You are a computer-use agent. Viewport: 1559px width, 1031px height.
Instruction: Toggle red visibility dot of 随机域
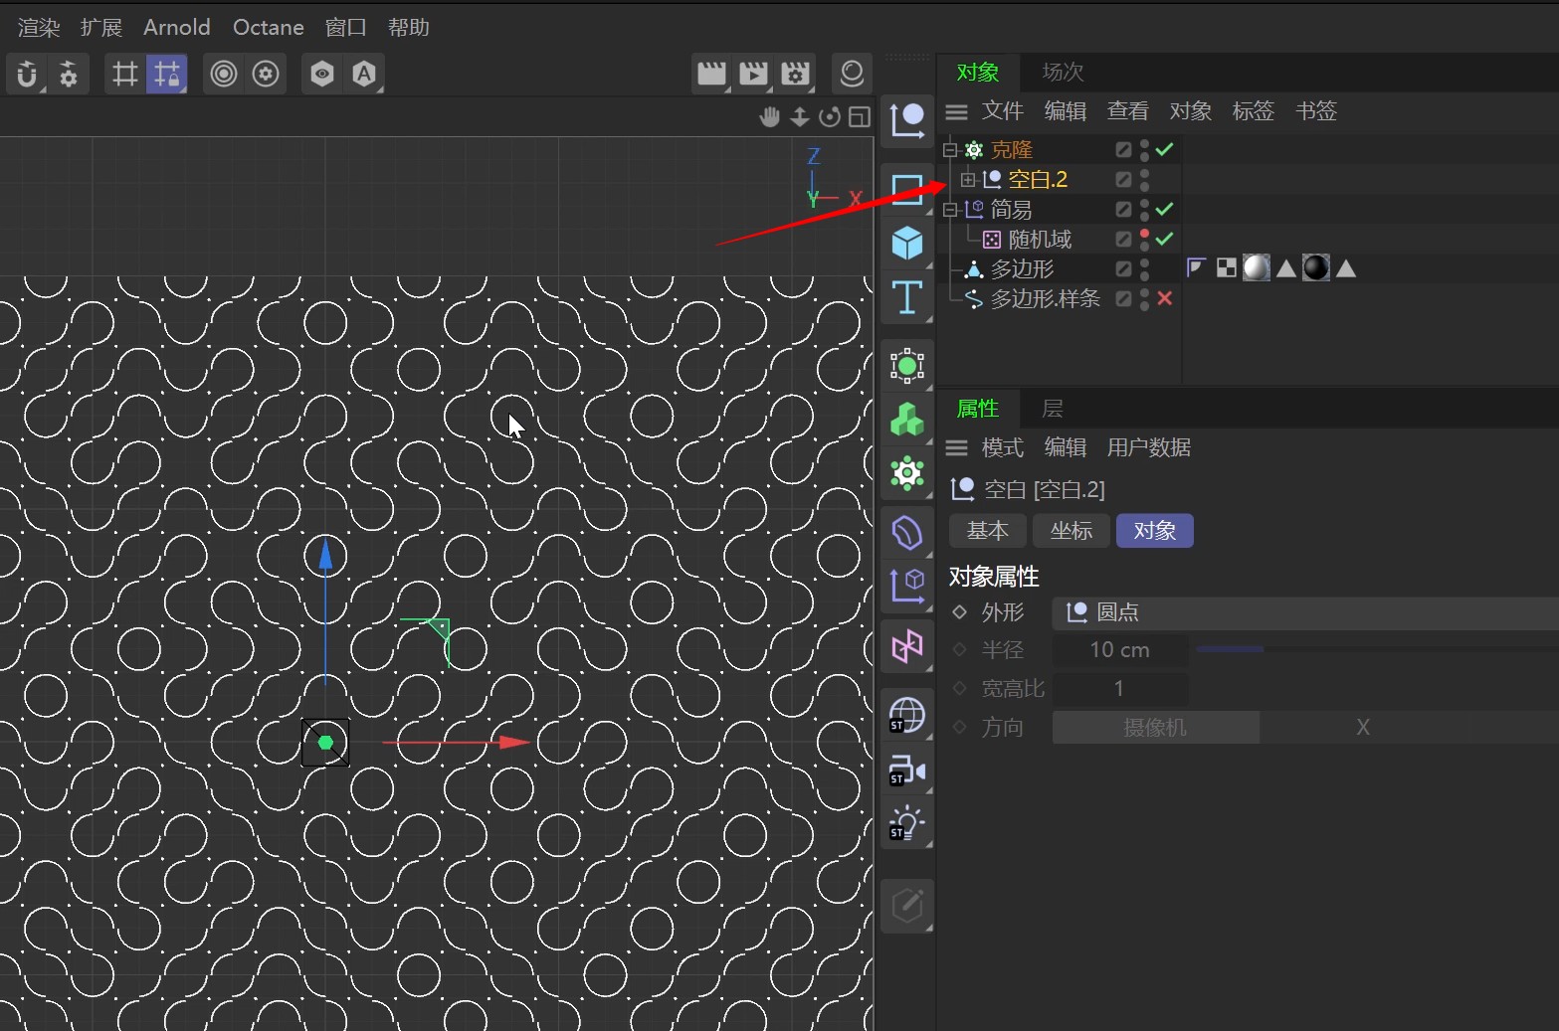(1144, 234)
